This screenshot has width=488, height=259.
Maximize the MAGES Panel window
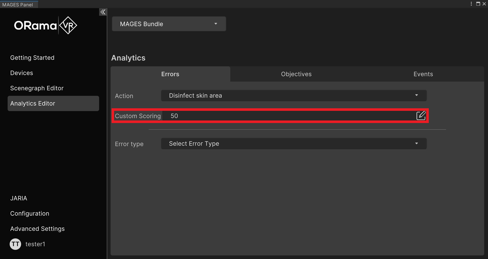[478, 4]
